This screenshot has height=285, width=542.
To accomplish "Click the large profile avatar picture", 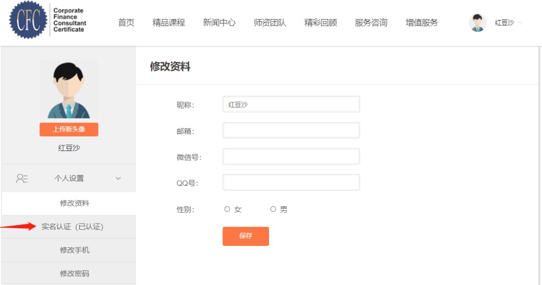I will [x=69, y=89].
